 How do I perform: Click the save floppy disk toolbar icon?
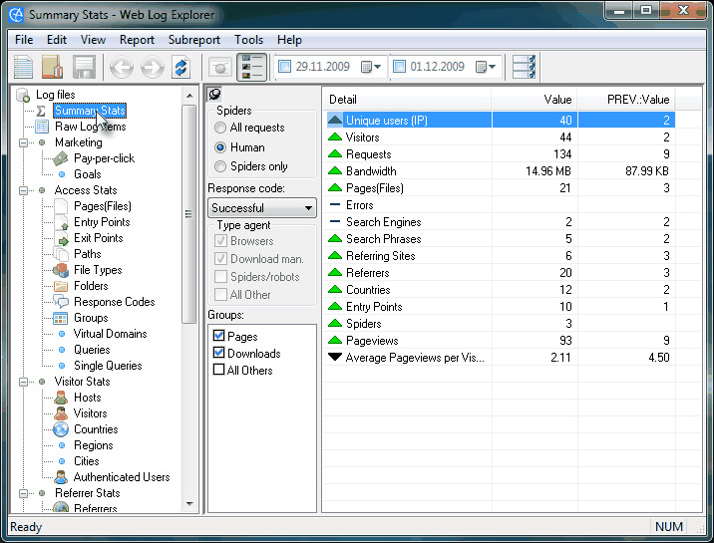click(84, 67)
